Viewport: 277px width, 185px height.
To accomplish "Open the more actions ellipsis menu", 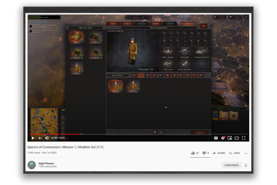I will click(x=246, y=153).
